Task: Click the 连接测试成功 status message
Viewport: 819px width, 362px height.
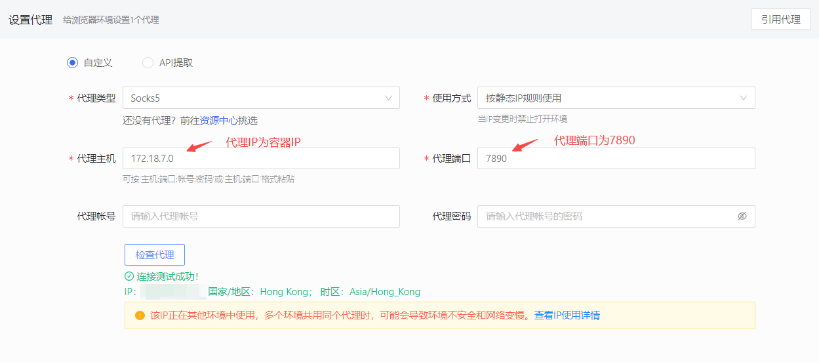Action: pyautogui.click(x=167, y=277)
